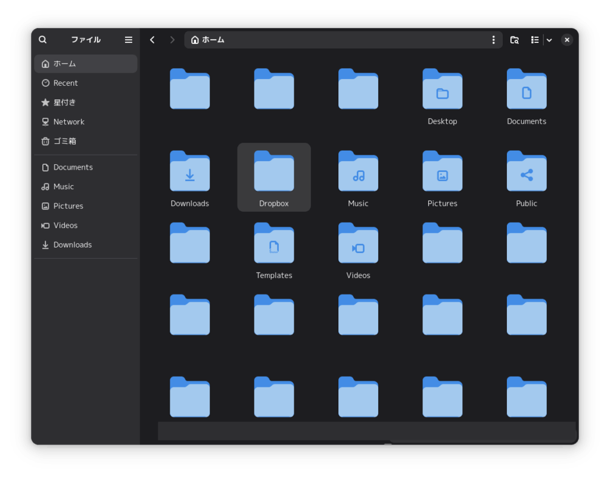Image resolution: width=610 pixels, height=479 pixels.
Task: Select ホーム in the sidebar
Action: tap(86, 64)
